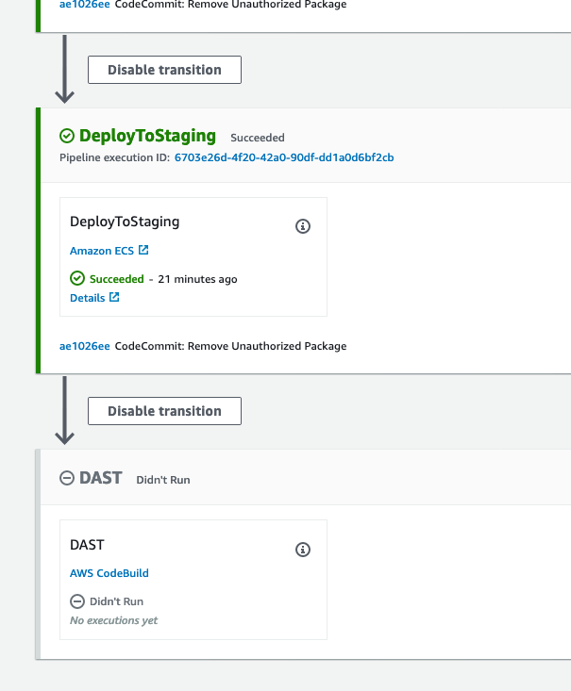Open info icon on DAST action card
Screen dimensions: 571x691
303,549
